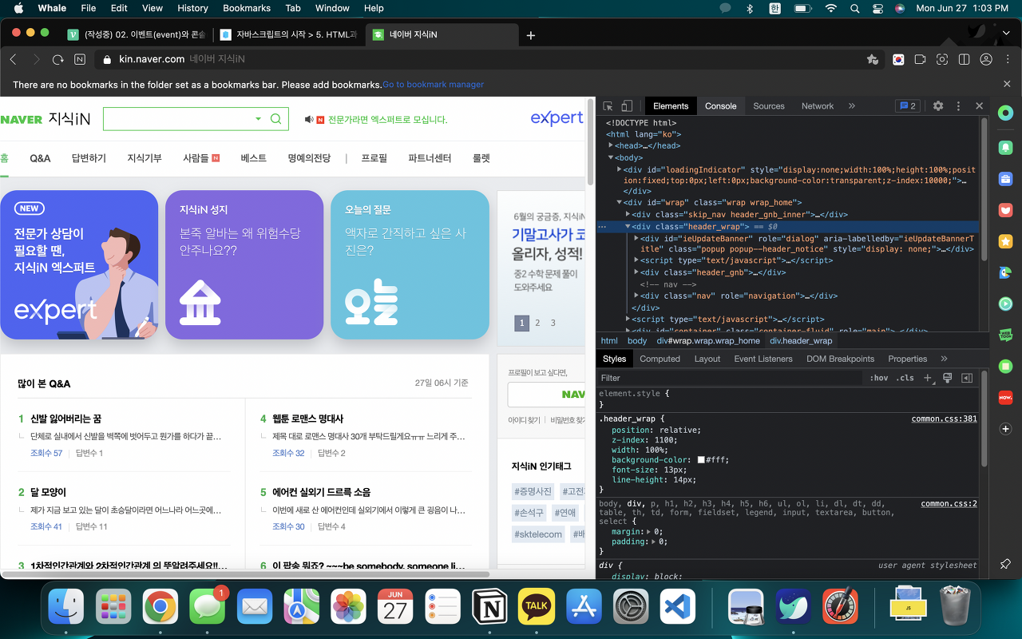Image resolution: width=1022 pixels, height=639 pixels.
Task: Open DevTools settings gear icon
Action: click(x=938, y=105)
